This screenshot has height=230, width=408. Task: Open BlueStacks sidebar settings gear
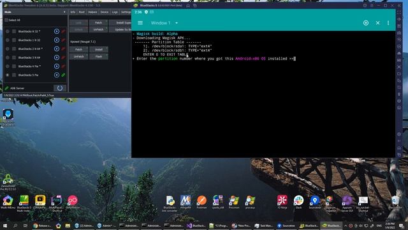point(399,134)
